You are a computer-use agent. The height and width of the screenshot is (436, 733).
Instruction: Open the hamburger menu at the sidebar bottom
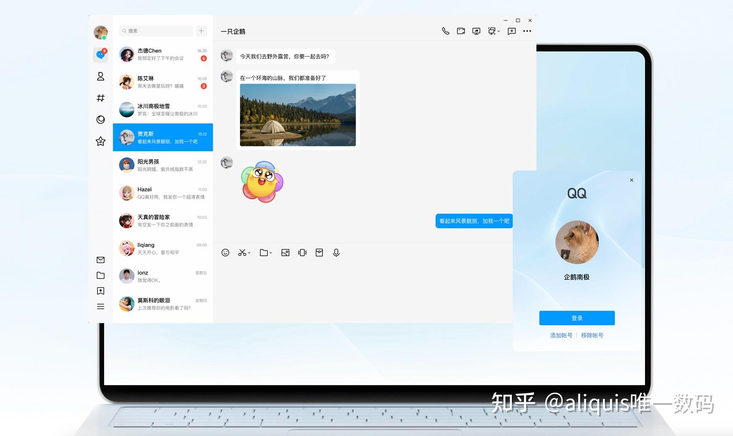pyautogui.click(x=100, y=306)
